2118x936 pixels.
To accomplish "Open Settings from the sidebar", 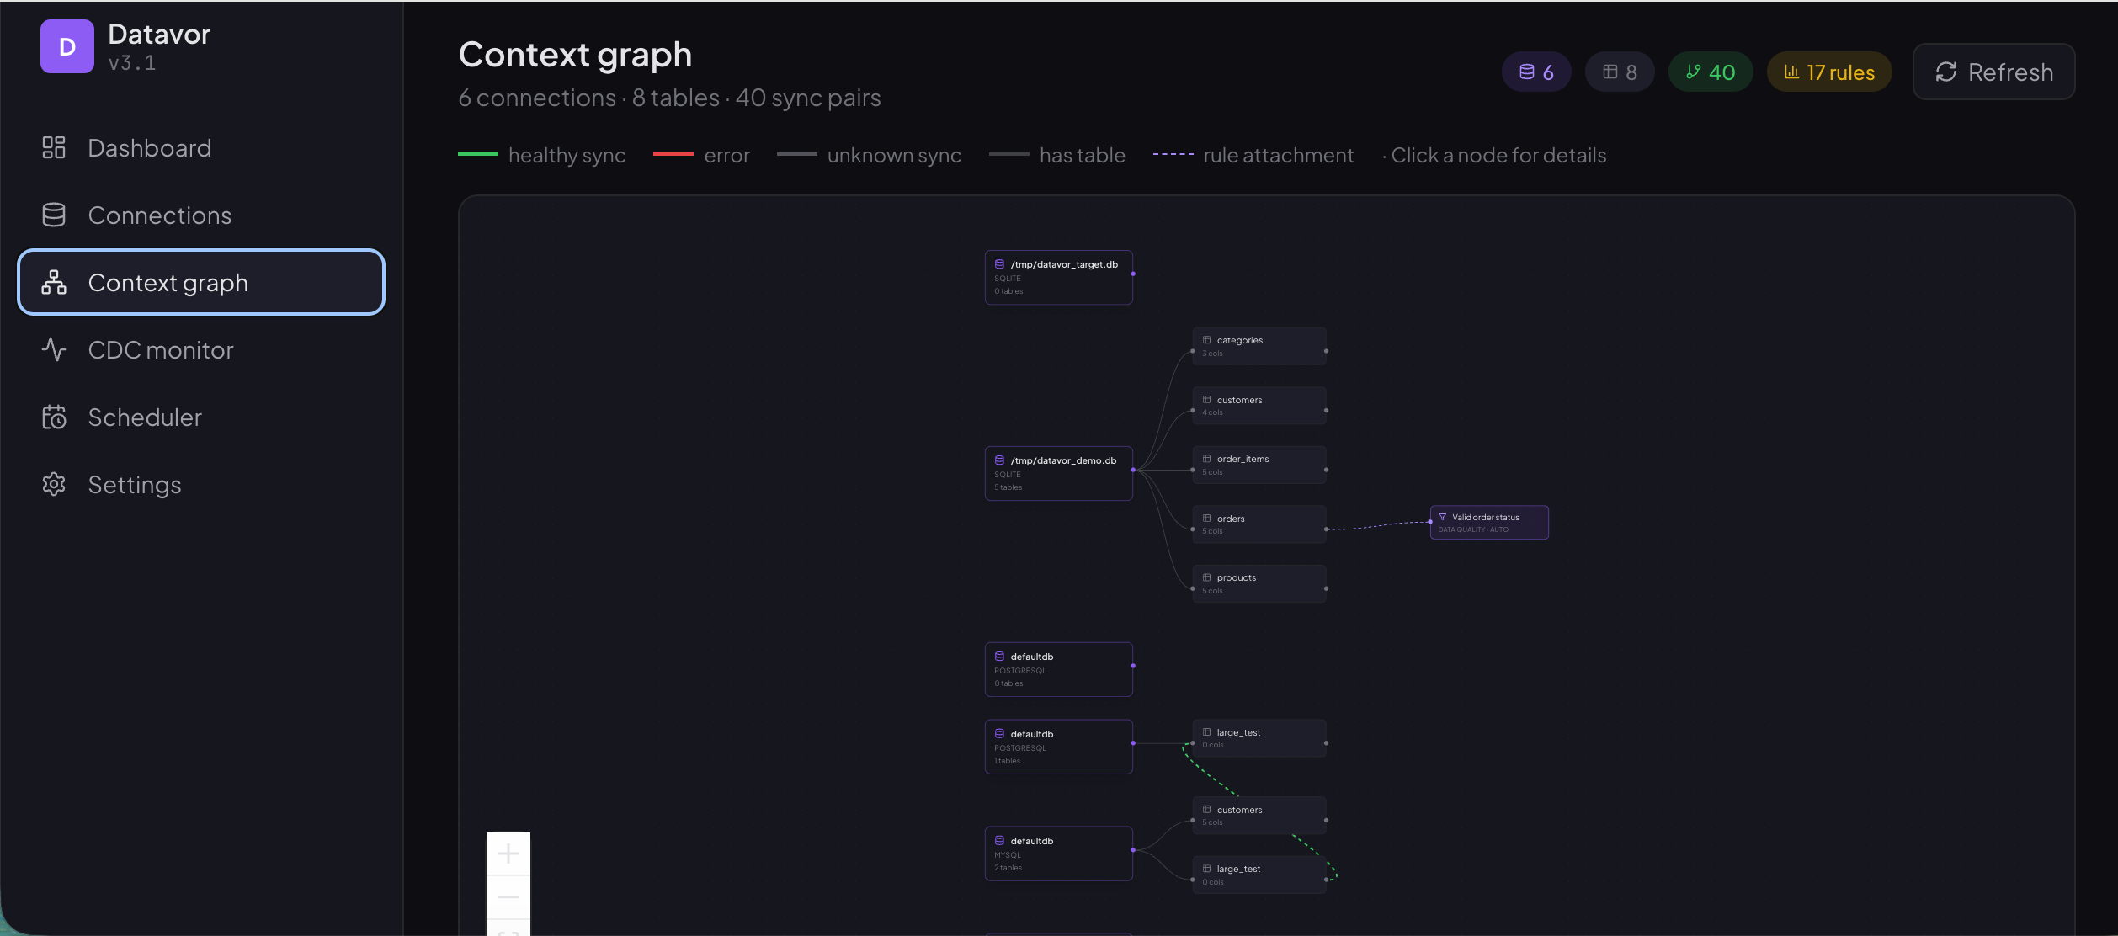I will tap(201, 485).
